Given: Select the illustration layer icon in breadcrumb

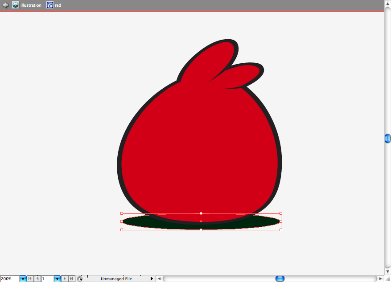Looking at the screenshot, I should (x=16, y=5).
